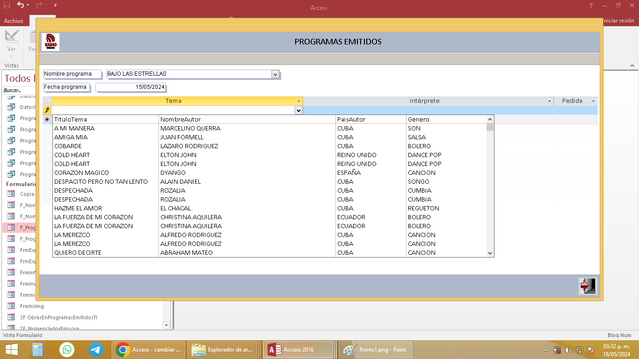Pick CORAZON MAGICO from the list

click(x=81, y=173)
